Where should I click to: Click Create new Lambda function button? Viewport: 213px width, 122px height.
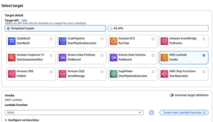pos(184,112)
